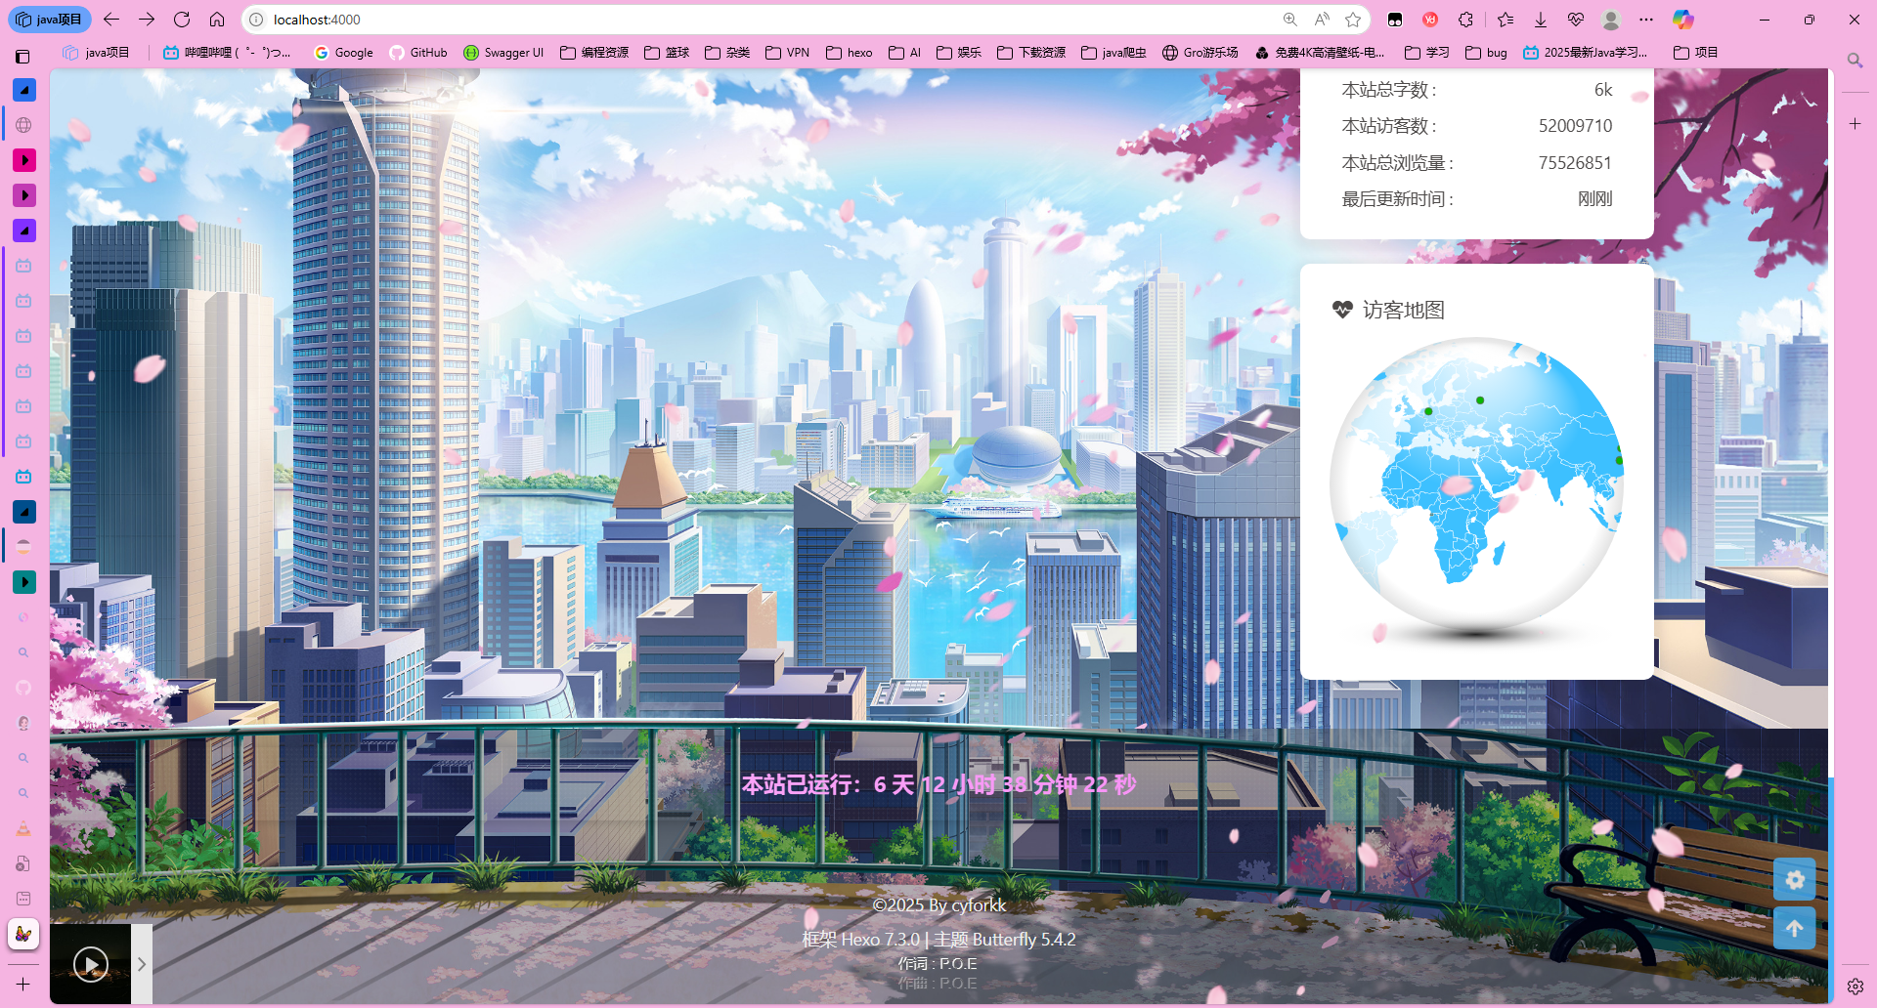
Task: Open the zoom magnifier in address bar
Action: pyautogui.click(x=1290, y=20)
